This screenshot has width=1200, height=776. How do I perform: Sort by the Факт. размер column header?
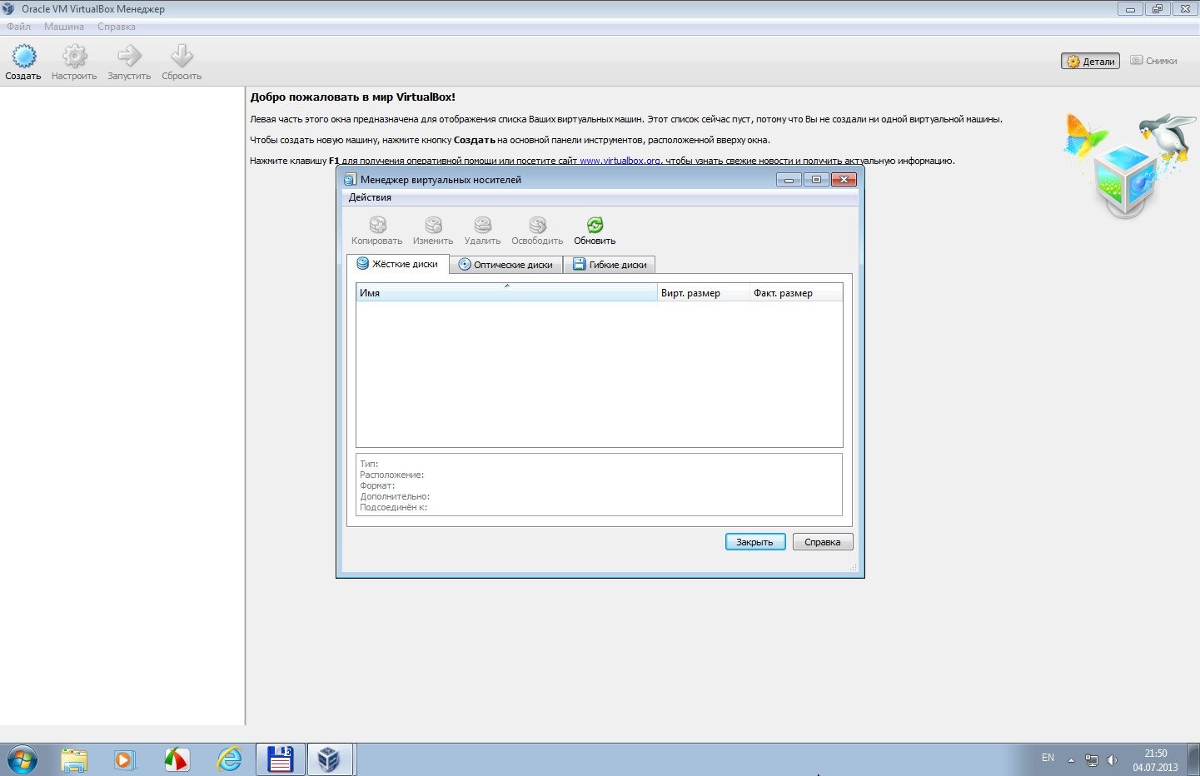(796, 293)
